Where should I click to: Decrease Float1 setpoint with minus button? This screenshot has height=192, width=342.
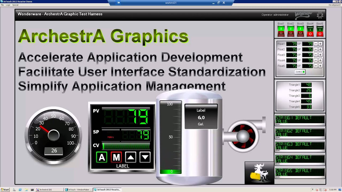point(316,44)
